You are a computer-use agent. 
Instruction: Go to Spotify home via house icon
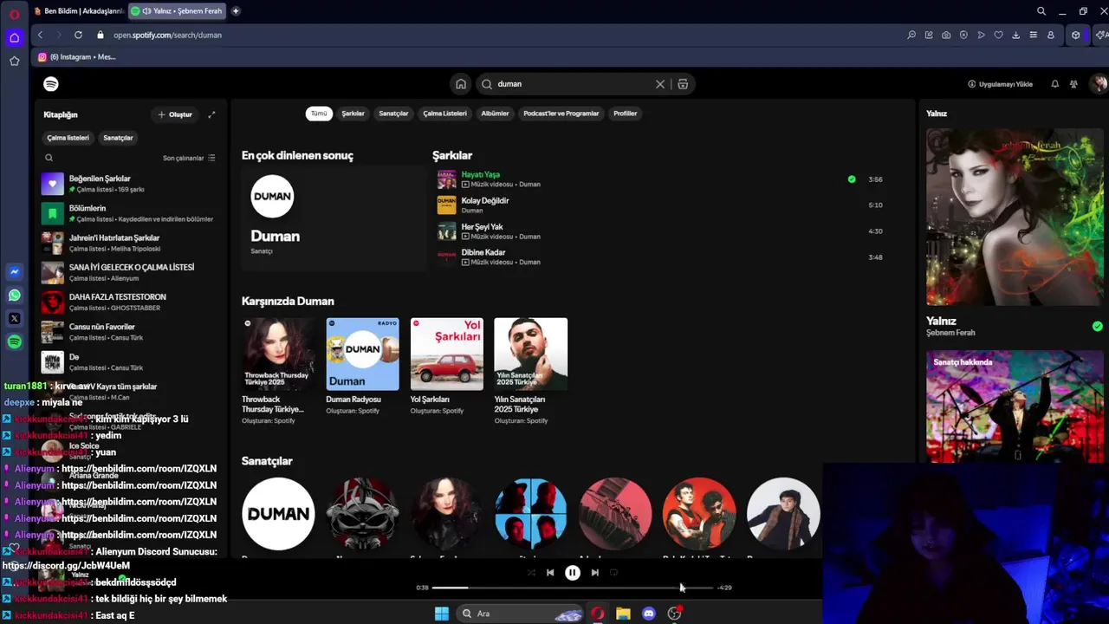pyautogui.click(x=461, y=84)
